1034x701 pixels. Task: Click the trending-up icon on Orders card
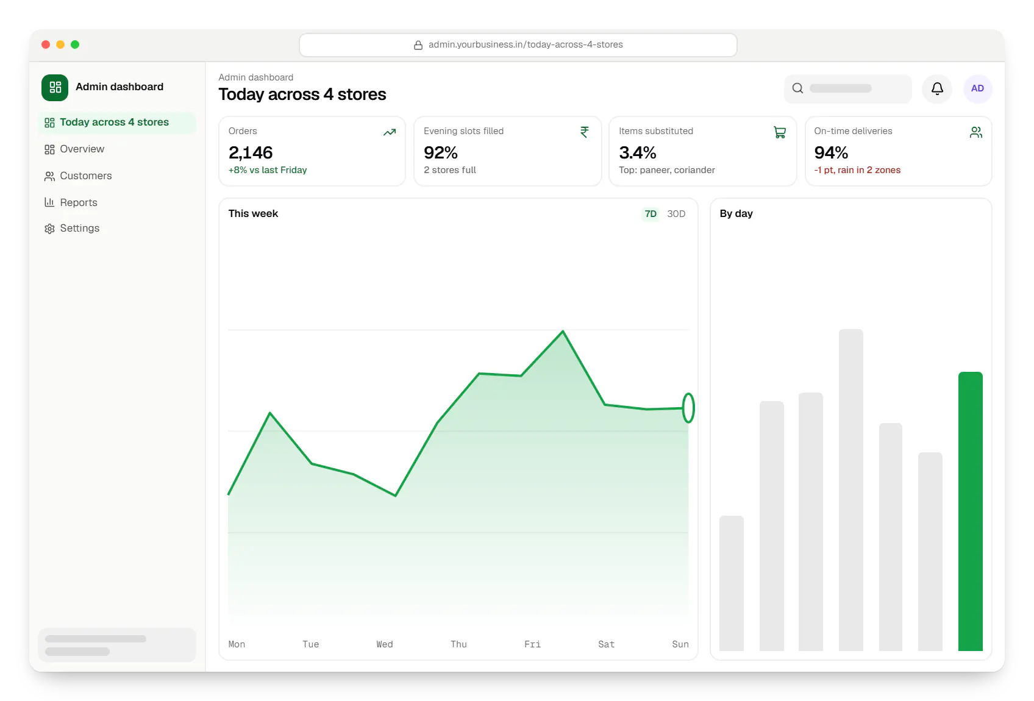click(390, 132)
